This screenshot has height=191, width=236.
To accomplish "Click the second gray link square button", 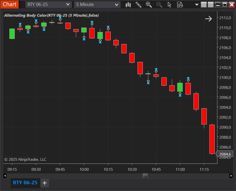I will 211,5.
